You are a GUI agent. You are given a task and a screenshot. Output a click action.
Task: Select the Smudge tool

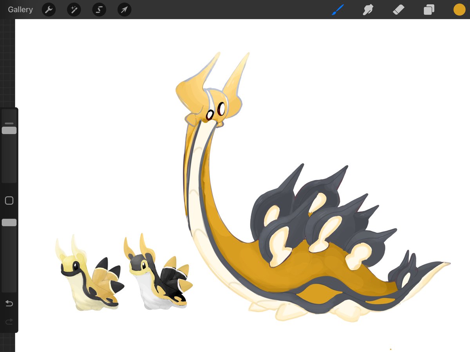coord(368,9)
